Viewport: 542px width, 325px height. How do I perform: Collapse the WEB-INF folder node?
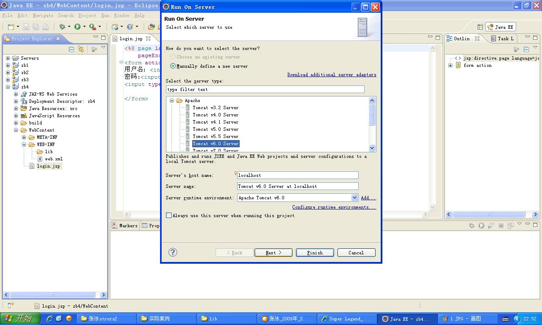[24, 144]
